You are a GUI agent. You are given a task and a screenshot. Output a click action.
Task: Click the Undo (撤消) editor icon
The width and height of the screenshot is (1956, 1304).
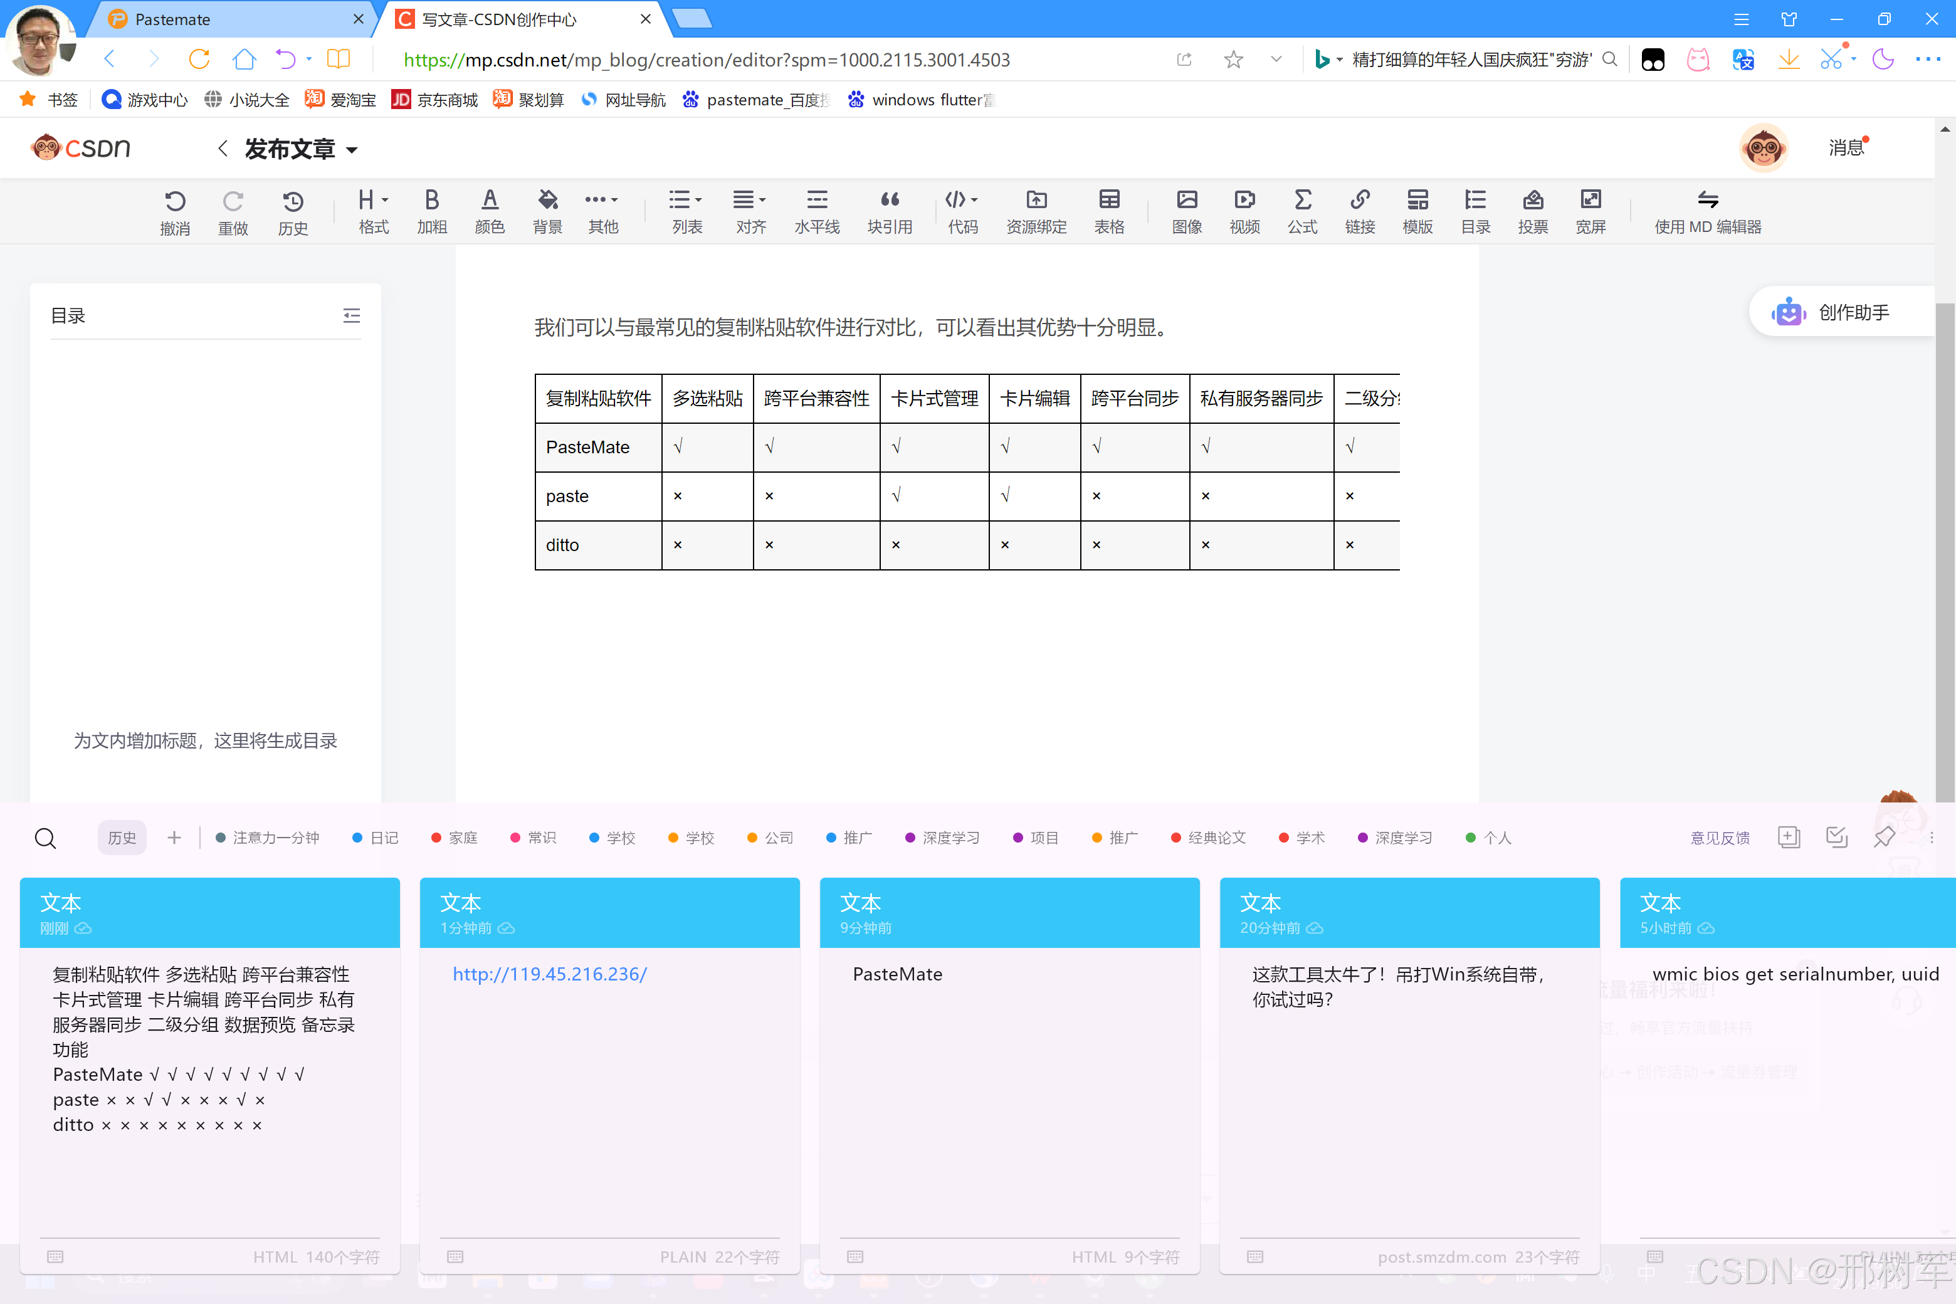(175, 211)
